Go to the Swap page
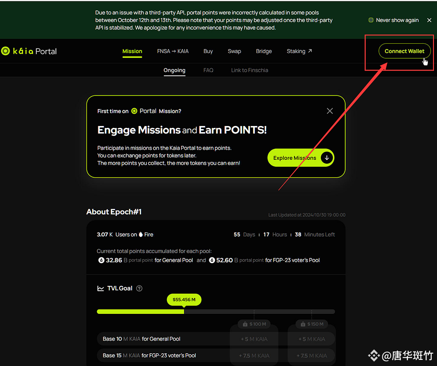This screenshot has width=437, height=366. 234,51
